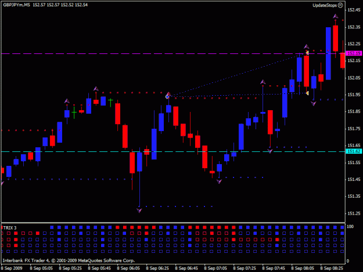Click the 100 level on TRIX scale

pos(350,227)
